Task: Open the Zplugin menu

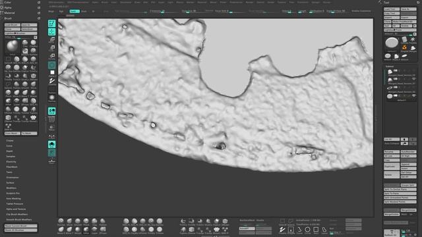Action: click(x=315, y=2)
